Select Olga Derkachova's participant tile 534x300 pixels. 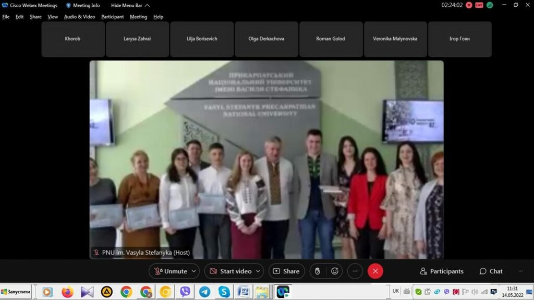click(x=266, y=39)
